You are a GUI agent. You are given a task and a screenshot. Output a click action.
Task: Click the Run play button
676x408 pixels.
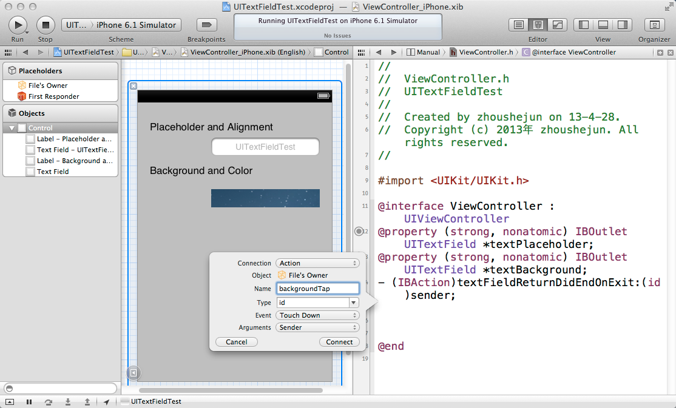tap(18, 25)
